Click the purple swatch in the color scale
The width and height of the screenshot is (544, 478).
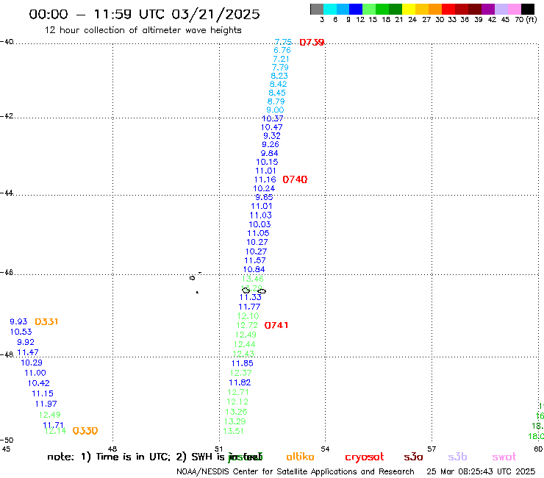(488, 9)
